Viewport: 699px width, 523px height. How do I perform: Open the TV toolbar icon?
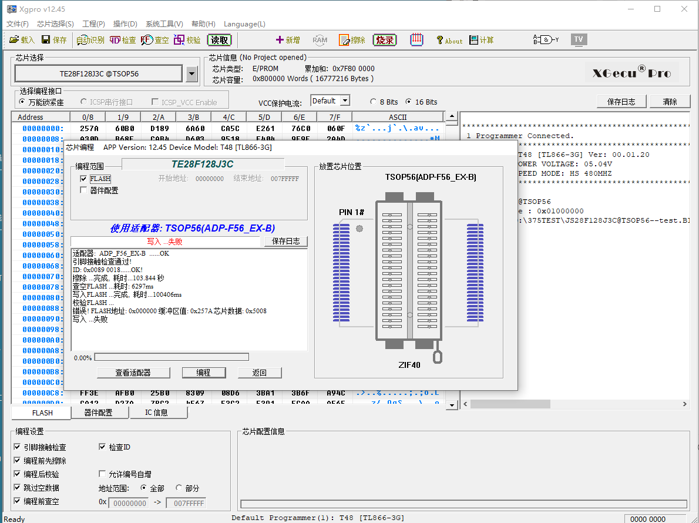579,40
